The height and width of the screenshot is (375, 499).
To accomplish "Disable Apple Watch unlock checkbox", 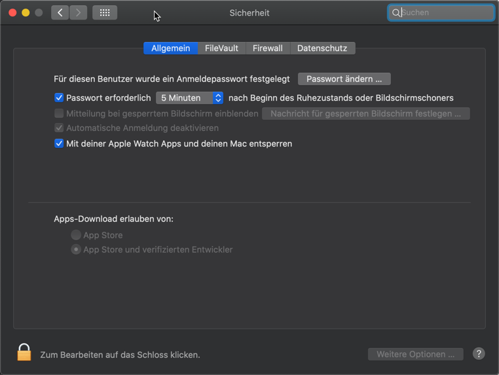I will point(59,143).
